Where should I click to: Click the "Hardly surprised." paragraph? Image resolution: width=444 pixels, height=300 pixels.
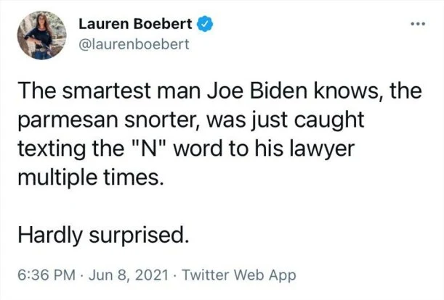pyautogui.click(x=103, y=235)
